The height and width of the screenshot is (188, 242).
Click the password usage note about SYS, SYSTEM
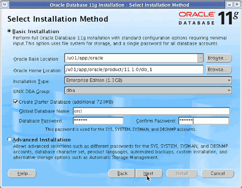click(121, 129)
